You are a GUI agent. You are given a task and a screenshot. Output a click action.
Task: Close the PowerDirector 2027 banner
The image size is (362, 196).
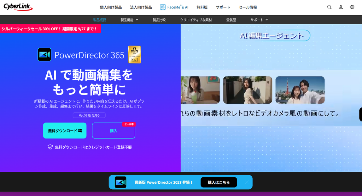click(246, 182)
